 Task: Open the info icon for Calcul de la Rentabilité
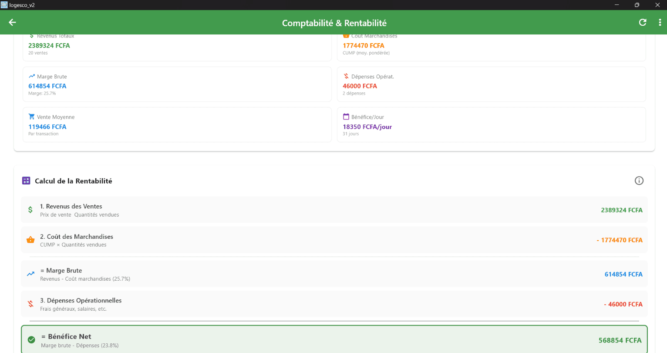point(639,180)
